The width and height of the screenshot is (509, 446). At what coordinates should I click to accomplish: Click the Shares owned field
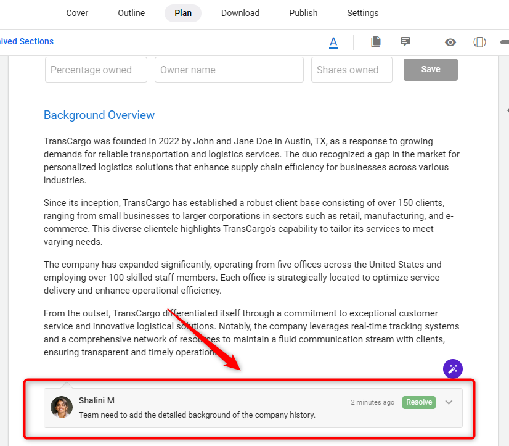click(352, 70)
